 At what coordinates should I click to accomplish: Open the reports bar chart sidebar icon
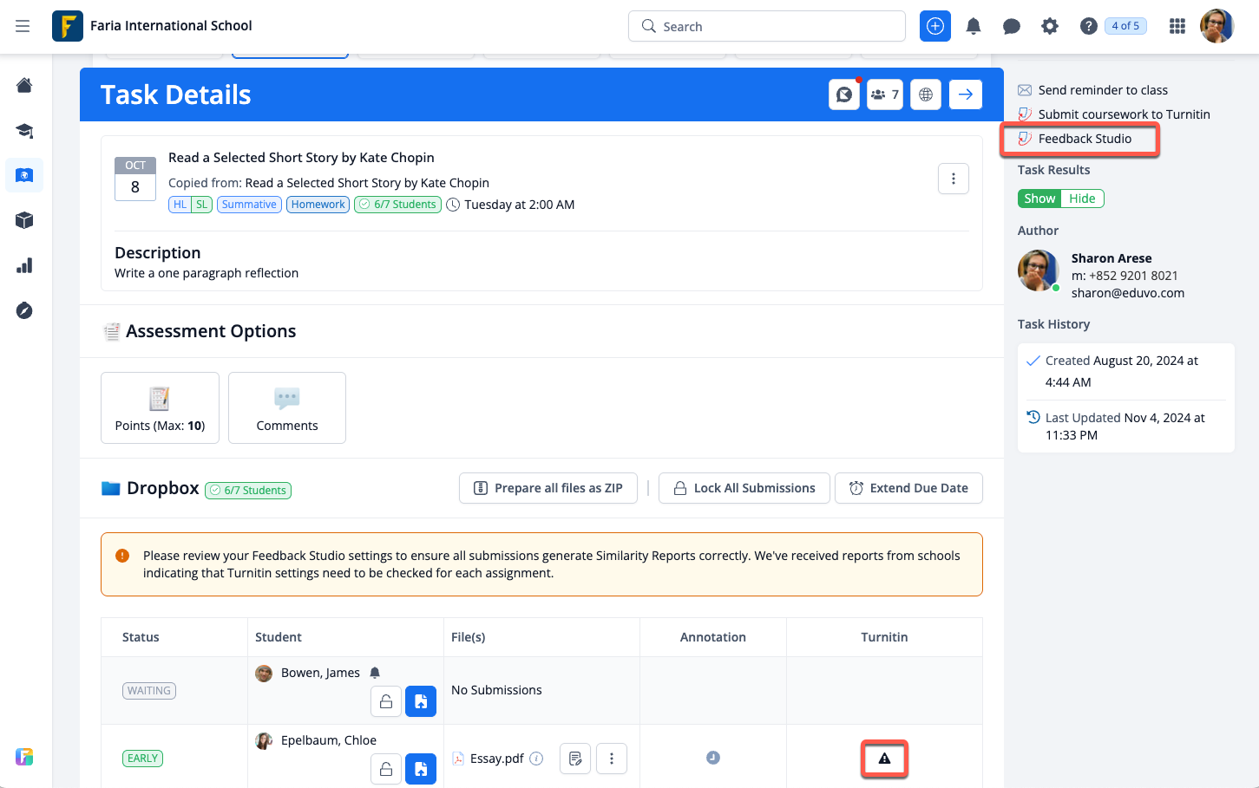click(24, 265)
